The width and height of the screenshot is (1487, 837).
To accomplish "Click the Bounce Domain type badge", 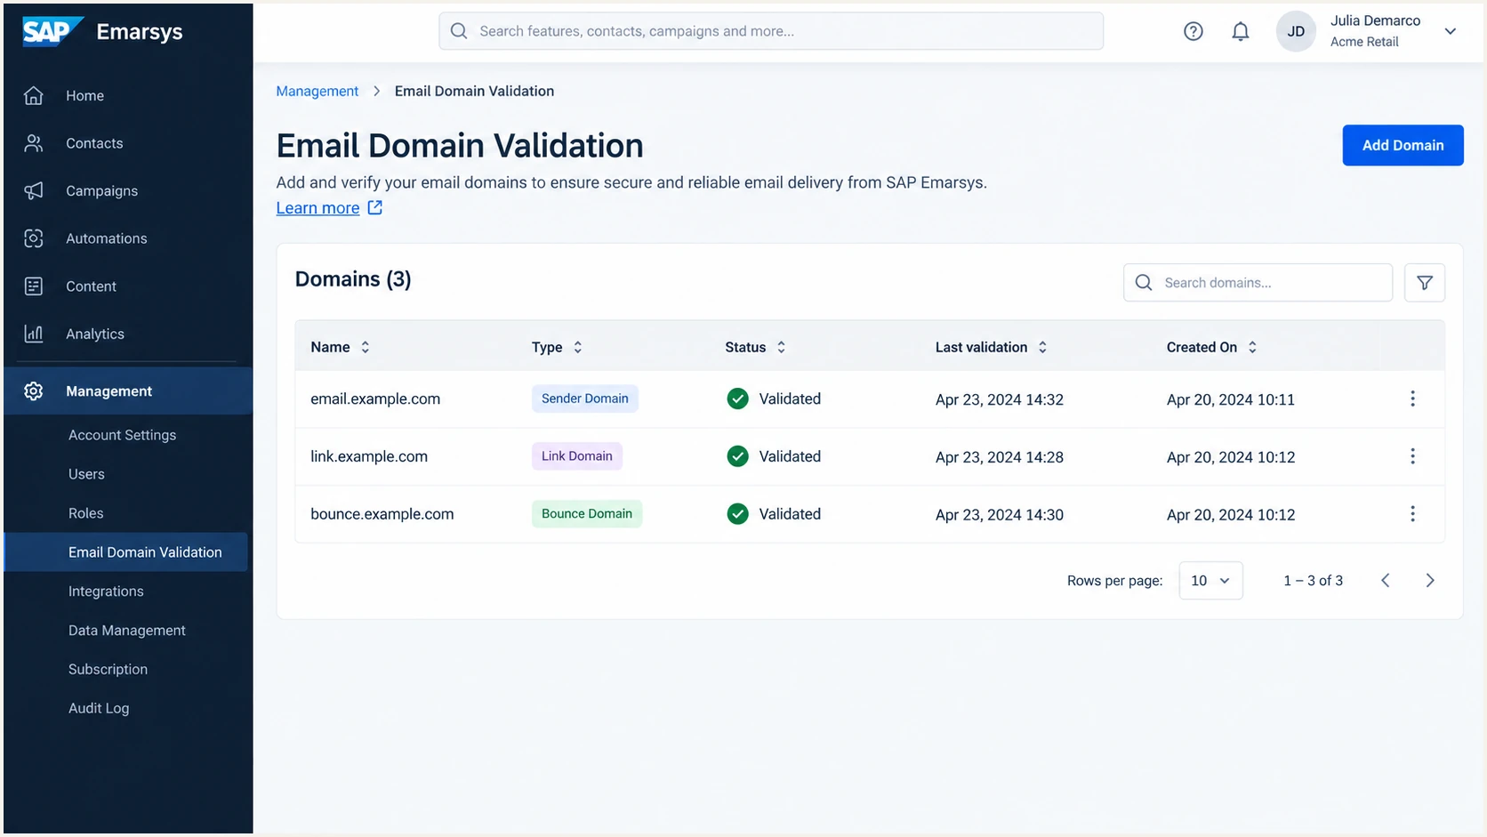I will point(587,514).
